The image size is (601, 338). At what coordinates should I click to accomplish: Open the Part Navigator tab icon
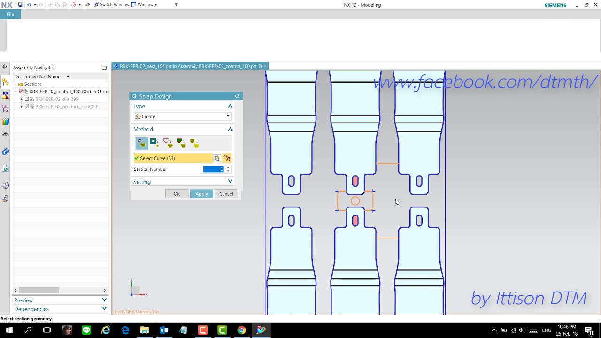point(5,108)
